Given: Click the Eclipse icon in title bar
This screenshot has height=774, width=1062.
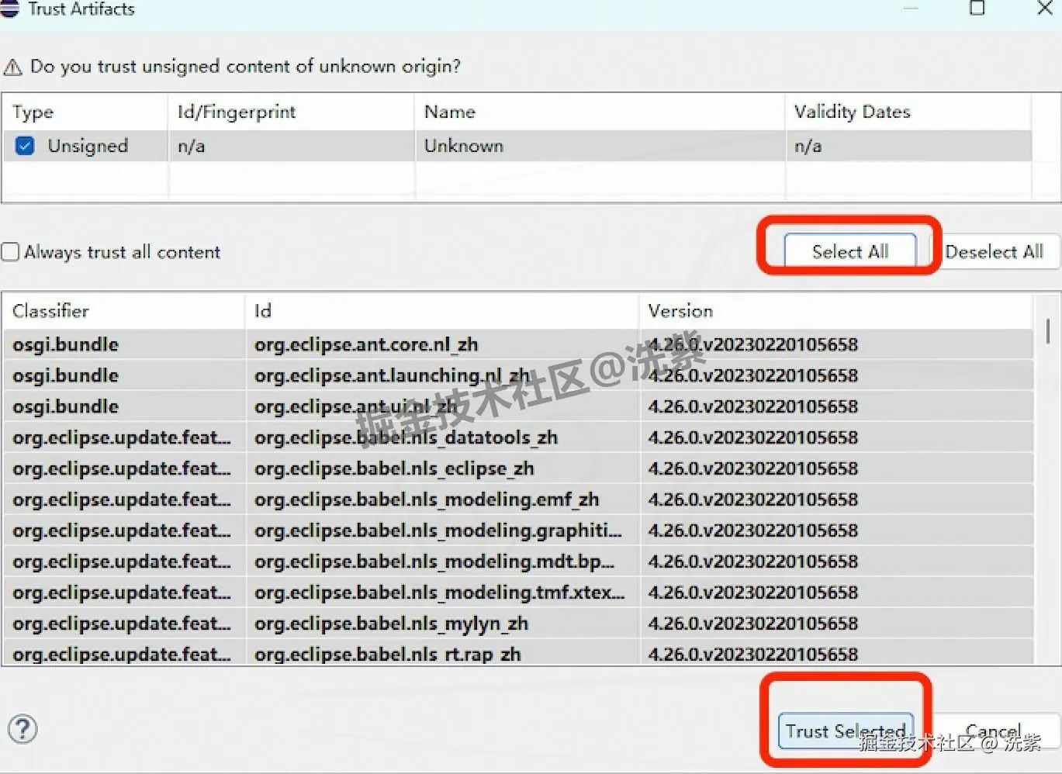Looking at the screenshot, I should click(9, 9).
